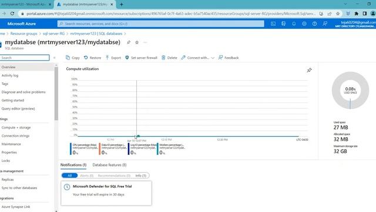This screenshot has height=212, width=376.
Task: Open Replicas menu item
Action: coord(8,180)
